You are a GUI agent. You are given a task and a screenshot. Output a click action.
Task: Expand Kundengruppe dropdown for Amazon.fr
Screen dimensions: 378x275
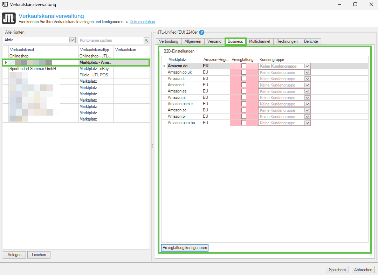(x=307, y=78)
